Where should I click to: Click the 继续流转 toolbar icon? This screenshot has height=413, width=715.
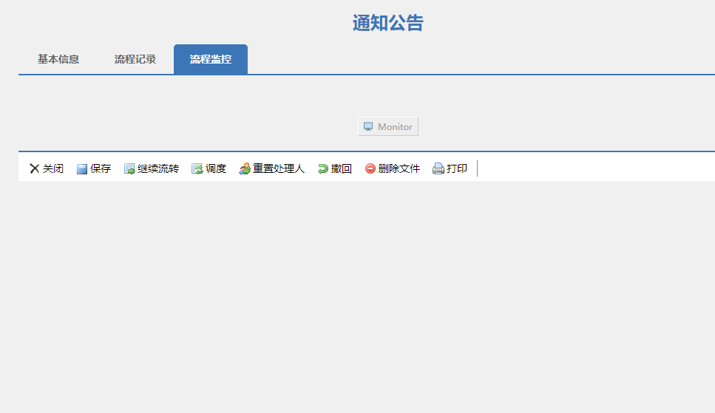click(x=129, y=169)
